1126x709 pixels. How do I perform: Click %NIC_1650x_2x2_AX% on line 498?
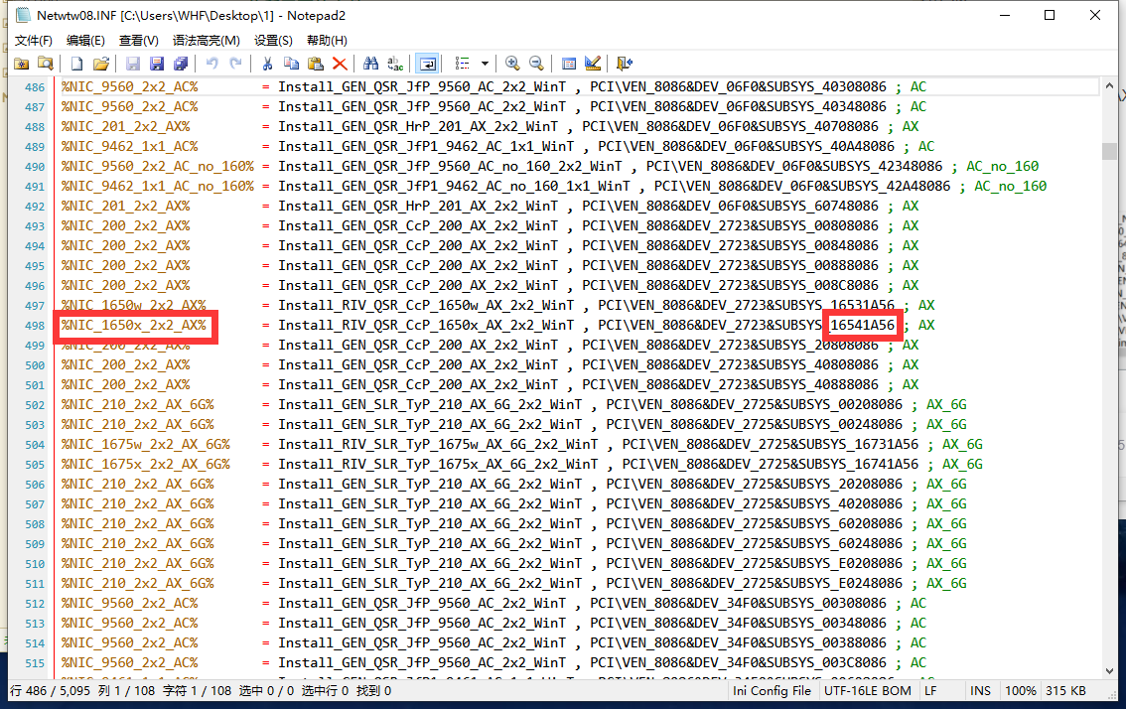pos(134,326)
